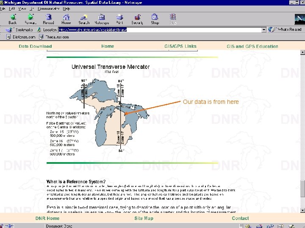Open Address Book from the component bar
This screenshot has height=228, width=305.
coord(280,226)
